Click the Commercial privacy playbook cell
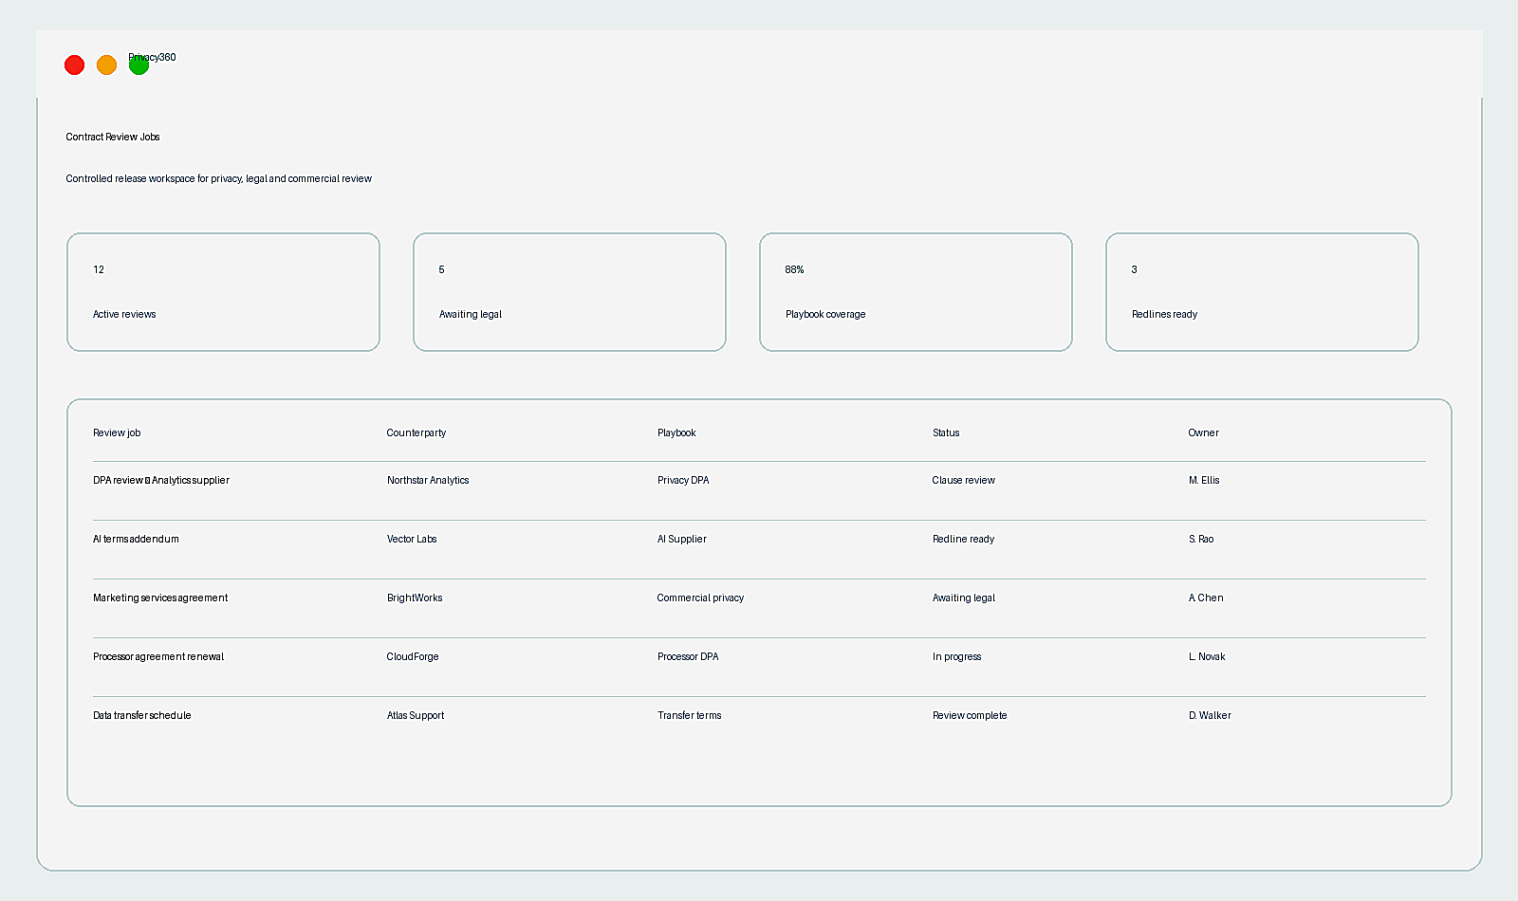Viewport: 1518px width, 901px height. pyautogui.click(x=700, y=598)
